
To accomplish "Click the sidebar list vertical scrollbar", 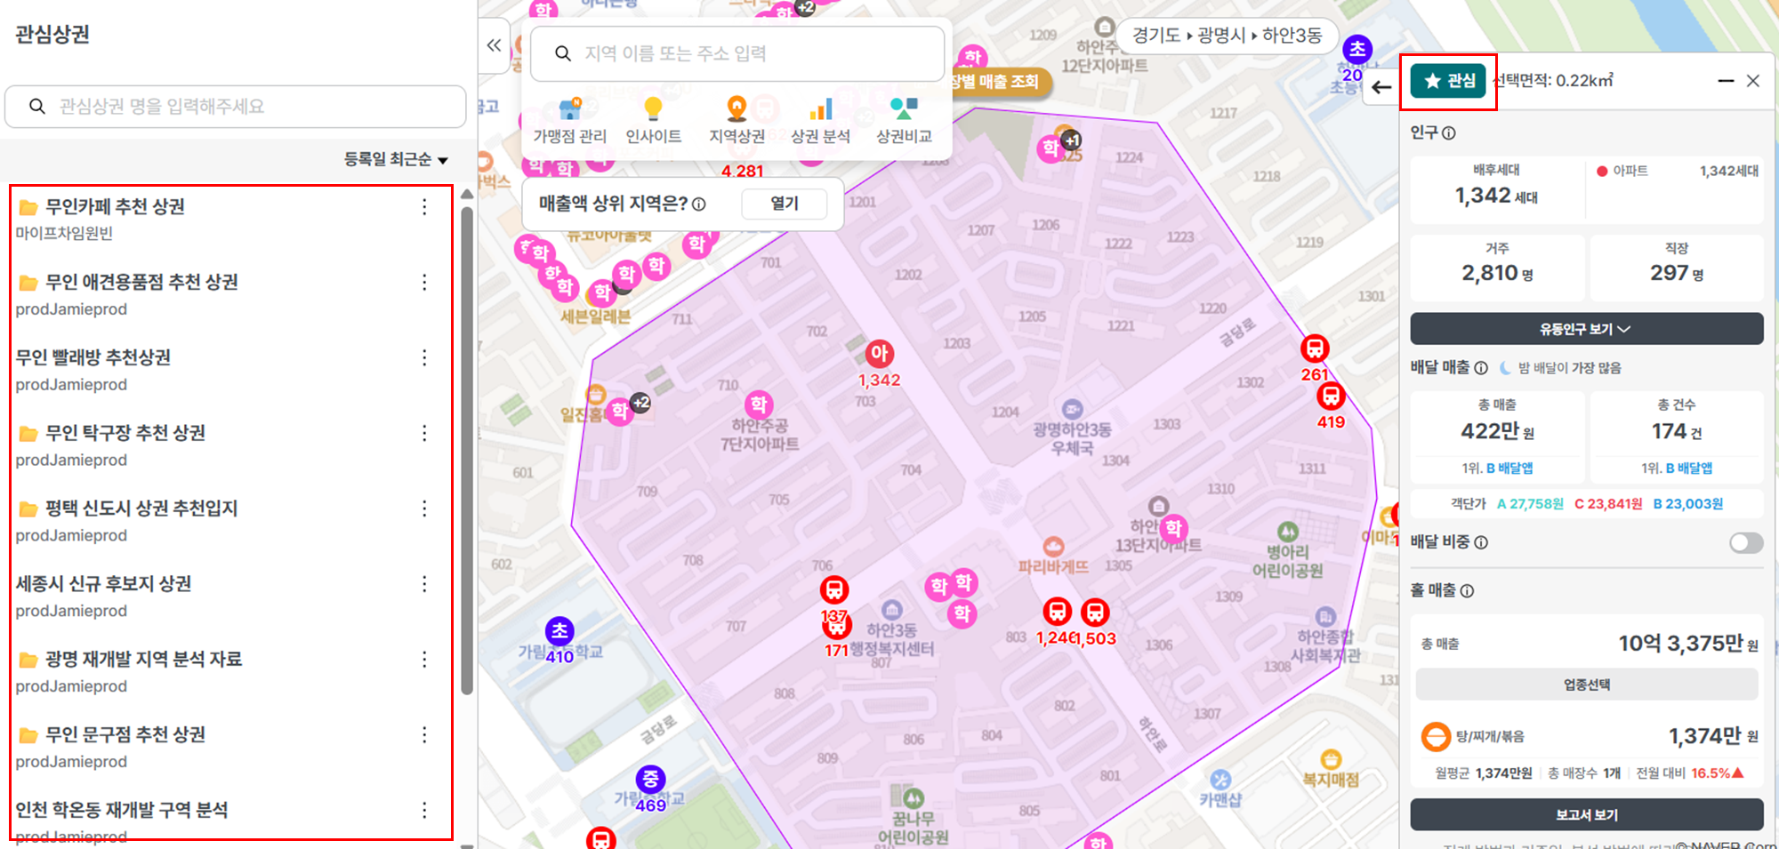I will coord(467,445).
